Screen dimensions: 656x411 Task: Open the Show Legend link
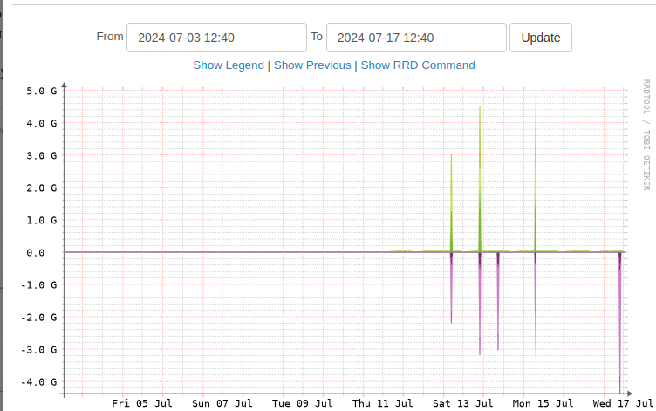point(229,65)
